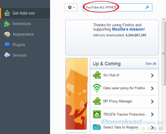Open the gear tools dropdown
Image resolution: width=166 pixels, height=134 pixels.
tap(71, 7)
